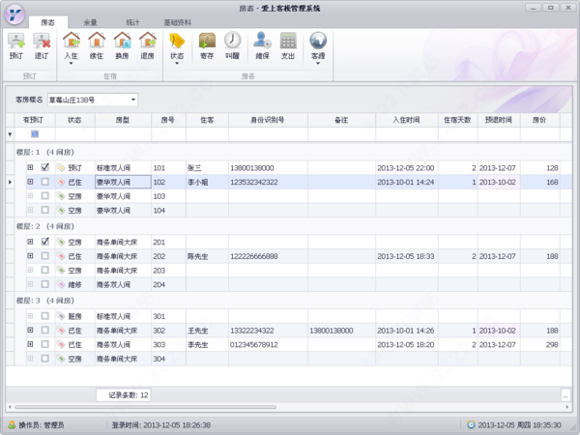Switch to the 基础资料 tab
The image size is (580, 435).
coord(178,22)
